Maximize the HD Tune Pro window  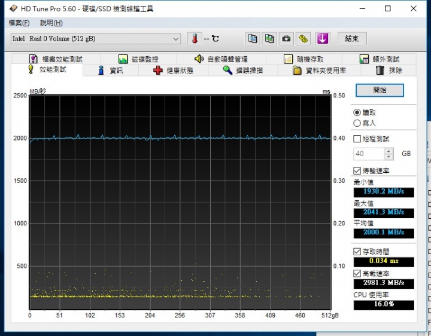pyautogui.click(x=387, y=9)
